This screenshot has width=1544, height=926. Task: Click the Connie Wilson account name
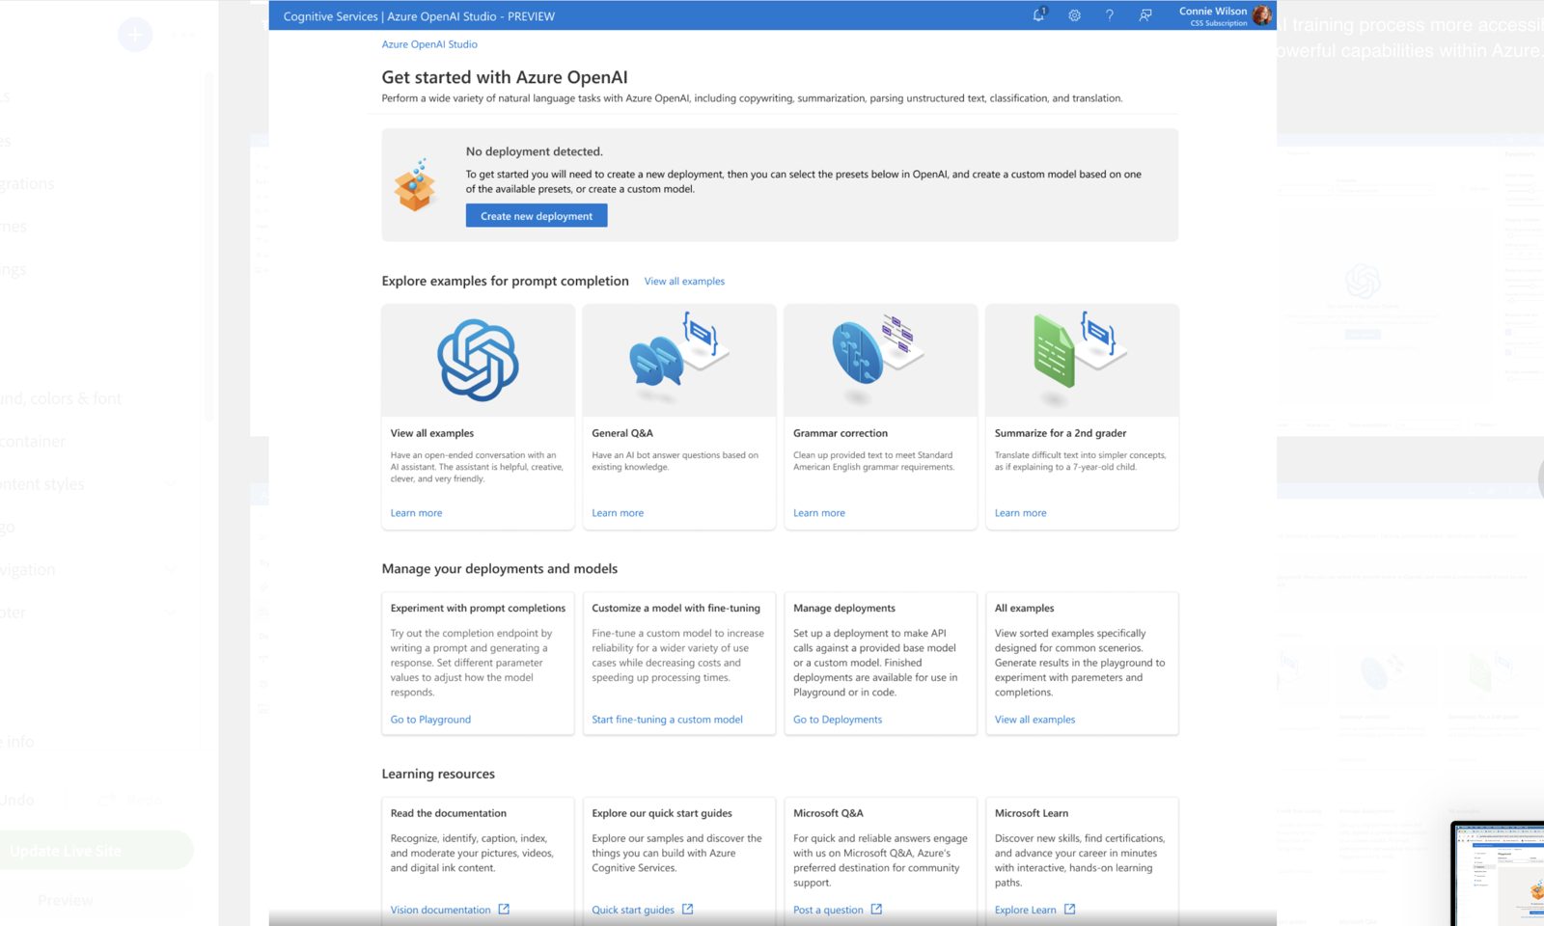pyautogui.click(x=1213, y=12)
